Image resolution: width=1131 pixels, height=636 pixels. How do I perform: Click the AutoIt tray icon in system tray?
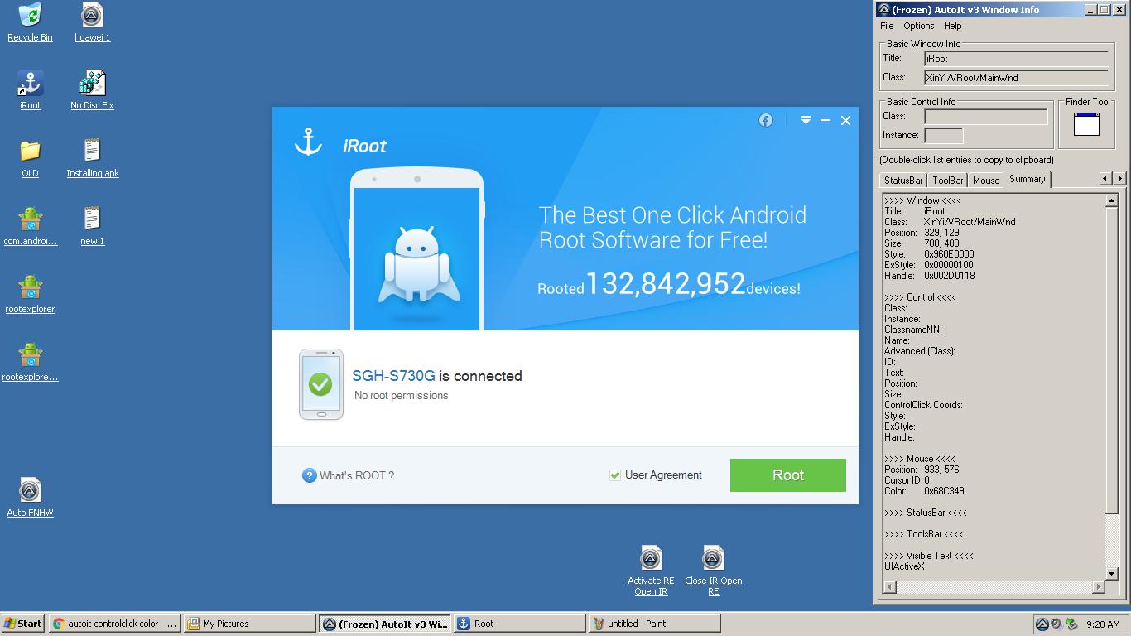1042,624
